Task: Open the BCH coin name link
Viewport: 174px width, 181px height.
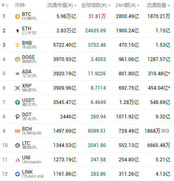Action: (27, 129)
